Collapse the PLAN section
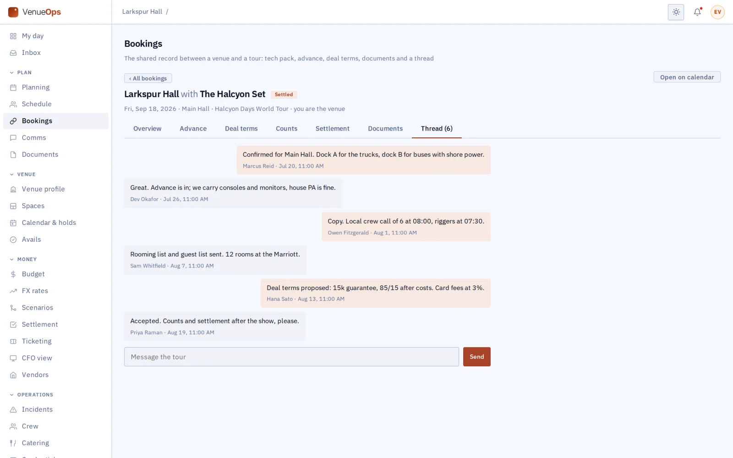The height and width of the screenshot is (458, 733). 21,72
